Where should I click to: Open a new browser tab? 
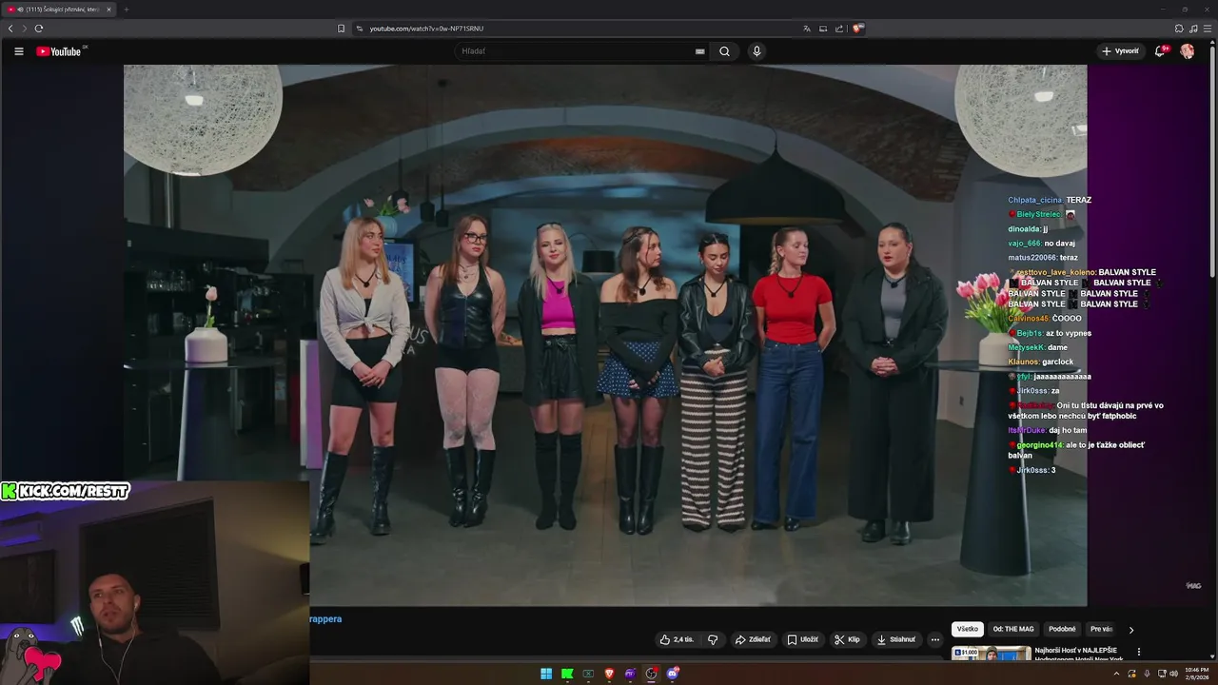[126, 10]
